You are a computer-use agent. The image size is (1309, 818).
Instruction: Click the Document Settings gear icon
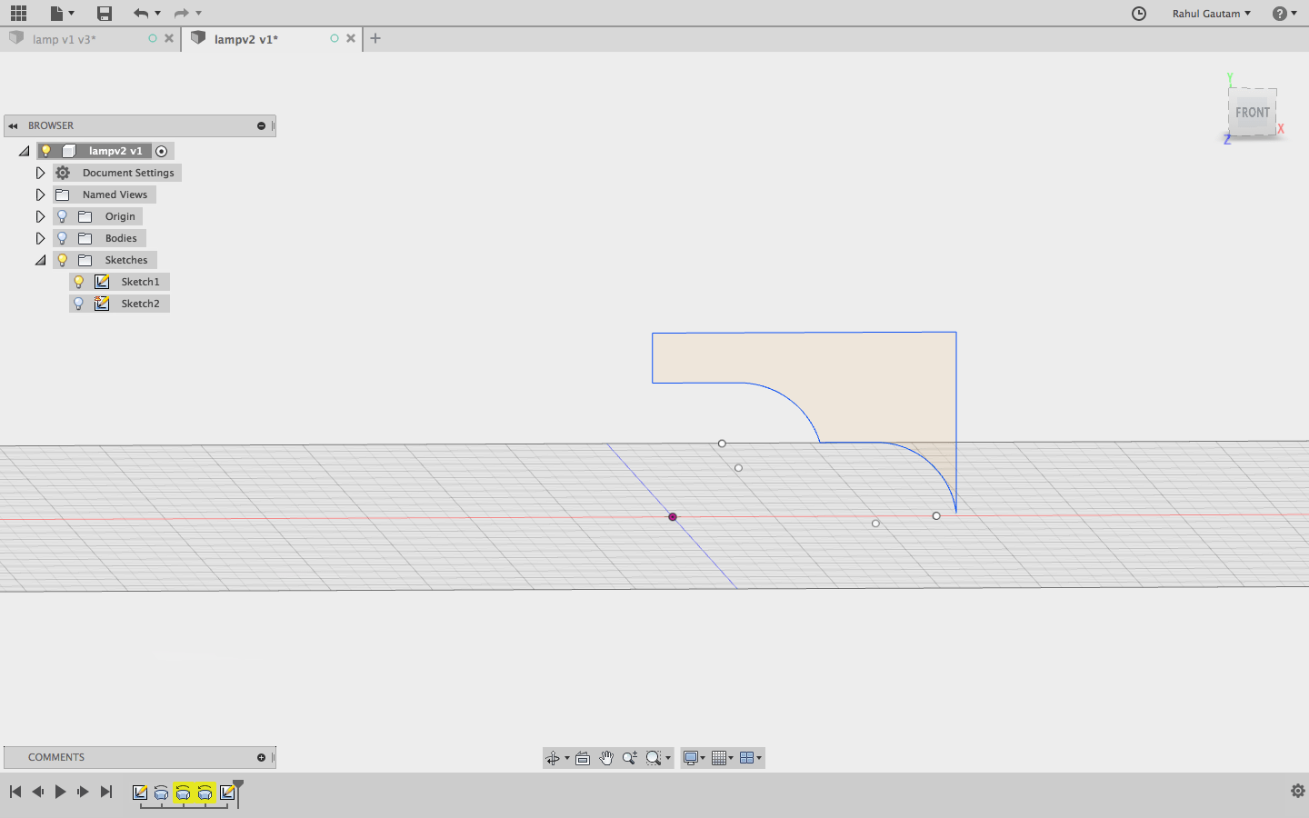63,173
